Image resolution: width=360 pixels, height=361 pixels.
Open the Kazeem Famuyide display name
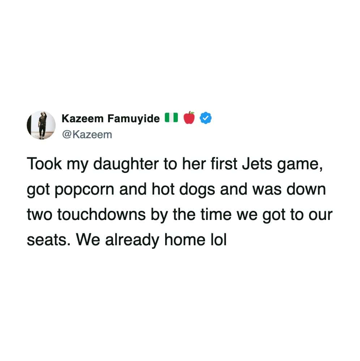111,118
